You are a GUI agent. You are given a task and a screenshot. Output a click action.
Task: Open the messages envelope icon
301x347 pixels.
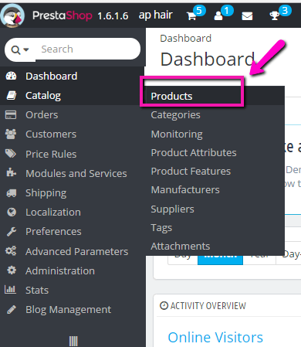pos(247,16)
